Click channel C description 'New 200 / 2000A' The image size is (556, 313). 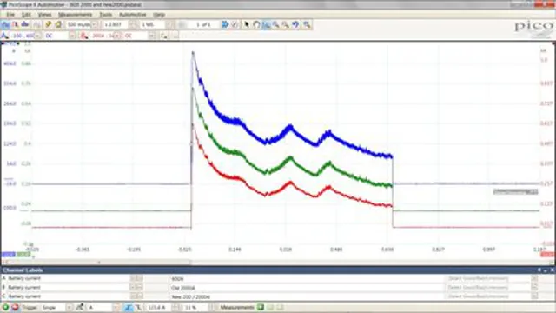tap(190, 296)
